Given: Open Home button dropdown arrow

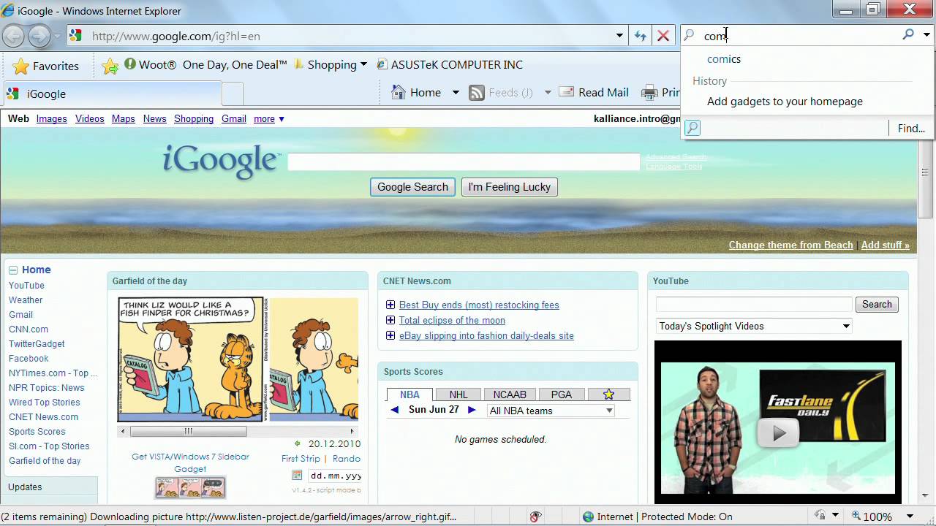Looking at the screenshot, I should pos(456,93).
